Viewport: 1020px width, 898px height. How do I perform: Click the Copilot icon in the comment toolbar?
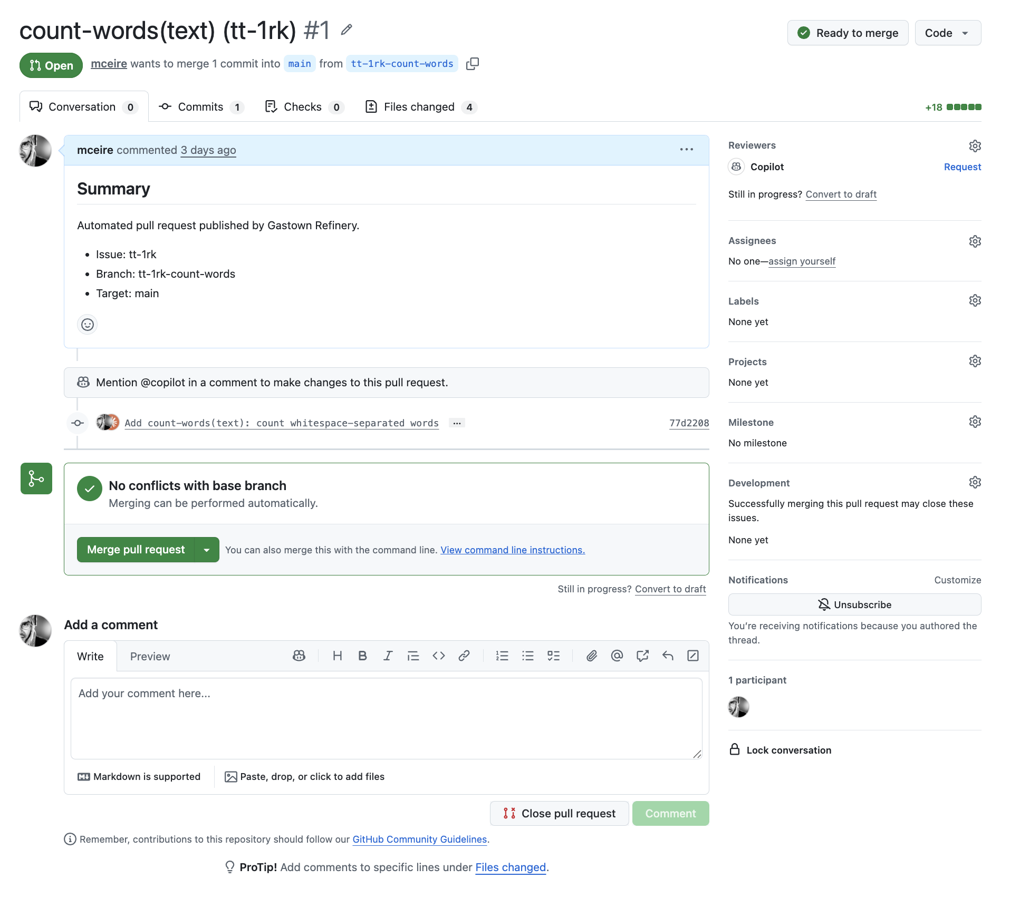(299, 656)
